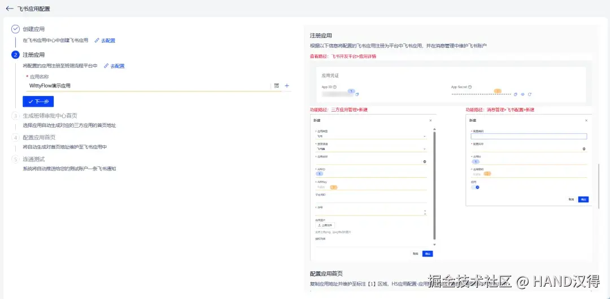Focus the APPKey field in 三方应用 dialog
This screenshot has height=299, width=610.
pyautogui.click(x=371, y=187)
